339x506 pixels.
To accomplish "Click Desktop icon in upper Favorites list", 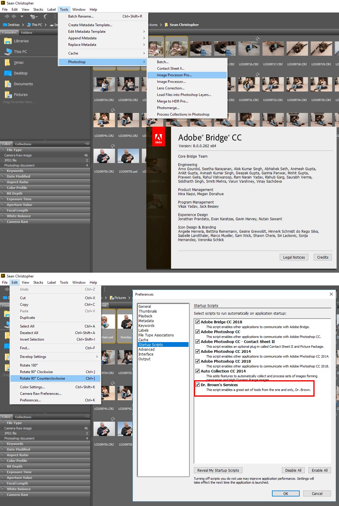I will tap(8, 73).
